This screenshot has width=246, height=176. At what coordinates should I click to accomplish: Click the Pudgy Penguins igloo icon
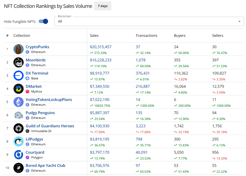pyautogui.click(x=19, y=115)
